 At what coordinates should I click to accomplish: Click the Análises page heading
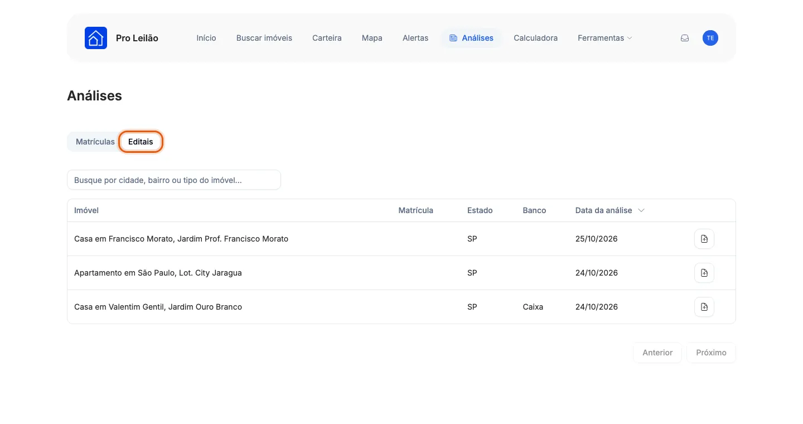tap(94, 96)
